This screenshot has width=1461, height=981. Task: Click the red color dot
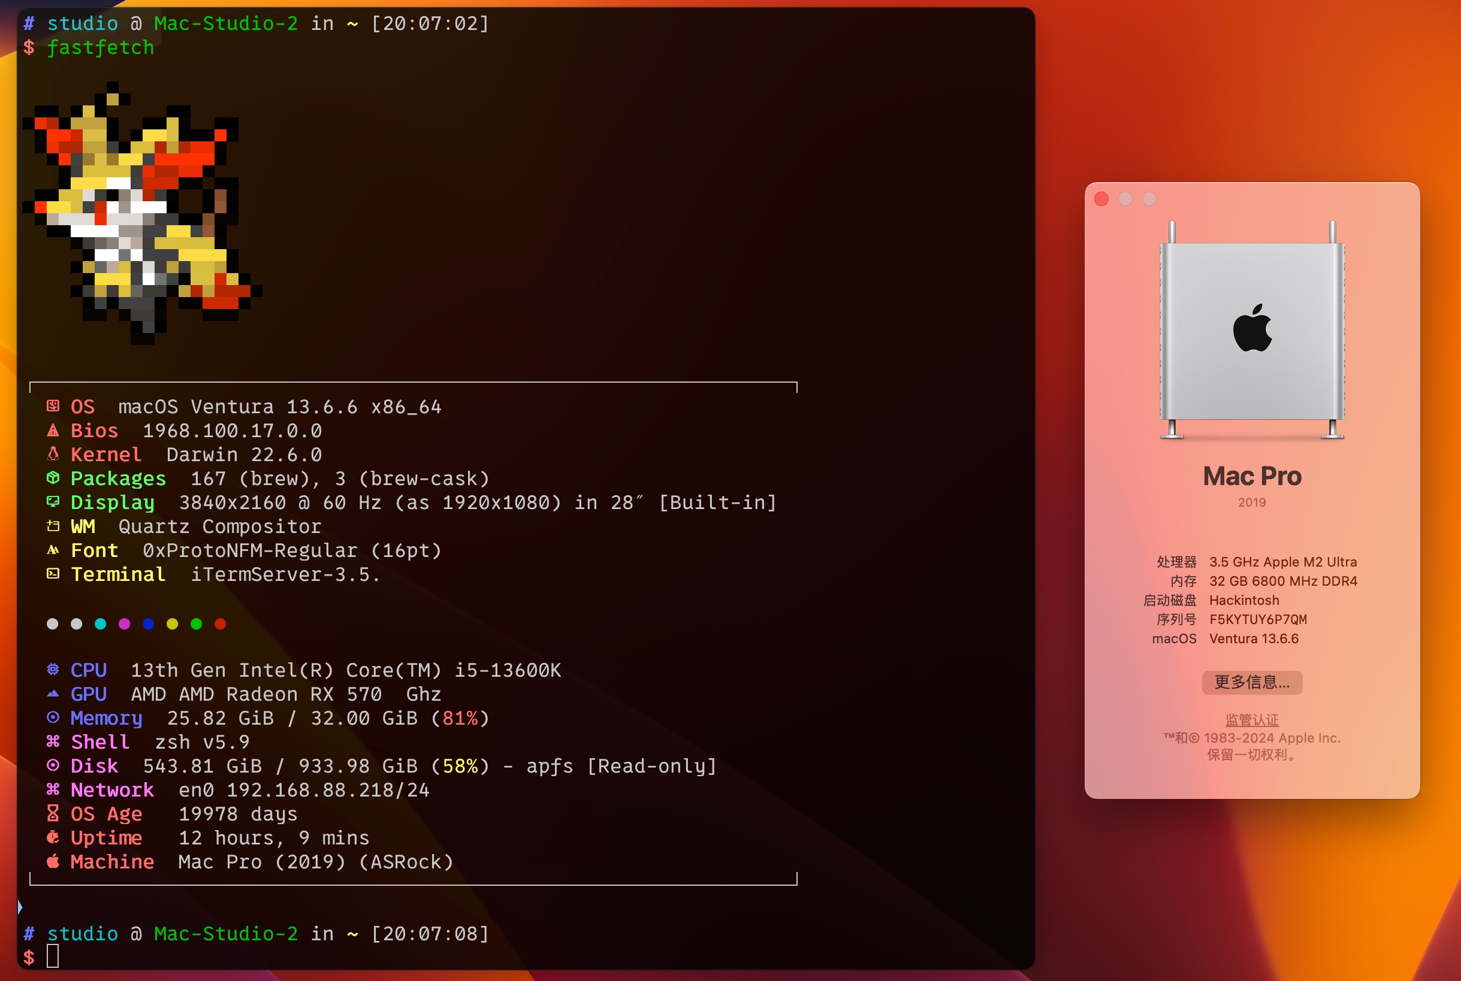tap(221, 624)
